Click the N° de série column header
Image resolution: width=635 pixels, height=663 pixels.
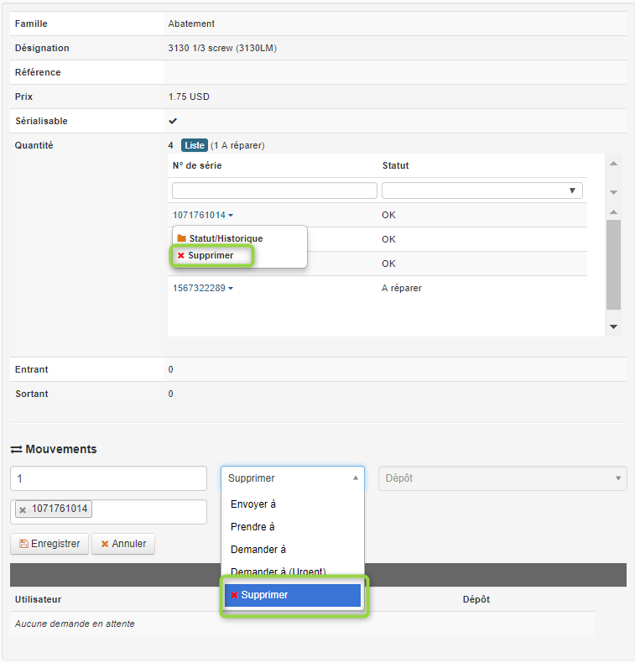click(x=197, y=165)
